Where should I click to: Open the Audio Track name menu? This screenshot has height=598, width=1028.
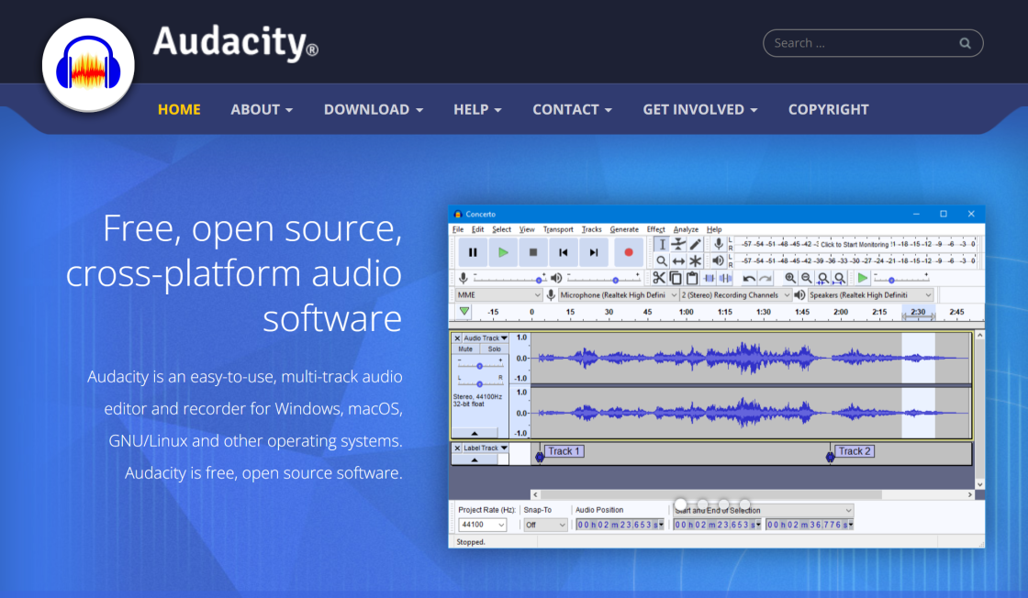coord(486,338)
